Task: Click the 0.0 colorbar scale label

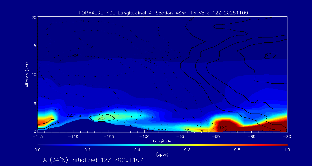Action: pos(37,150)
